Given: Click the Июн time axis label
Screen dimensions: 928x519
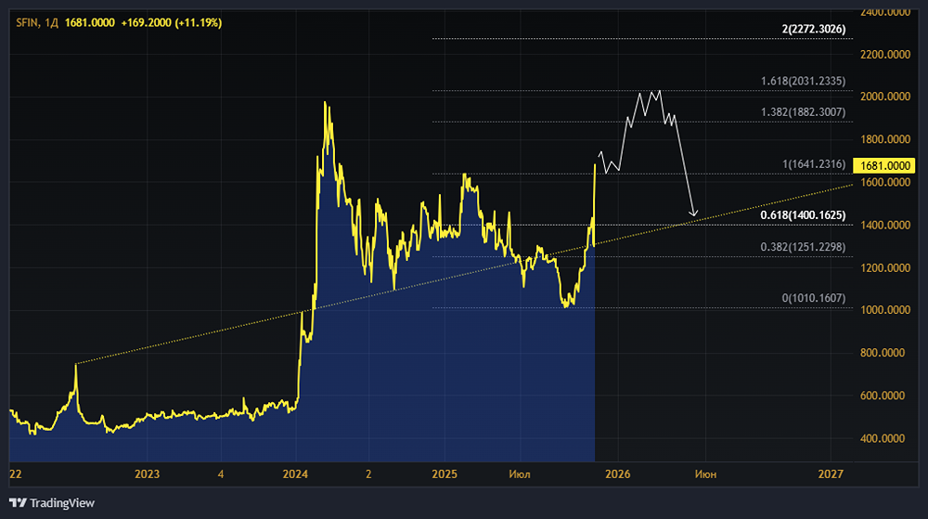Looking at the screenshot, I should 705,474.
